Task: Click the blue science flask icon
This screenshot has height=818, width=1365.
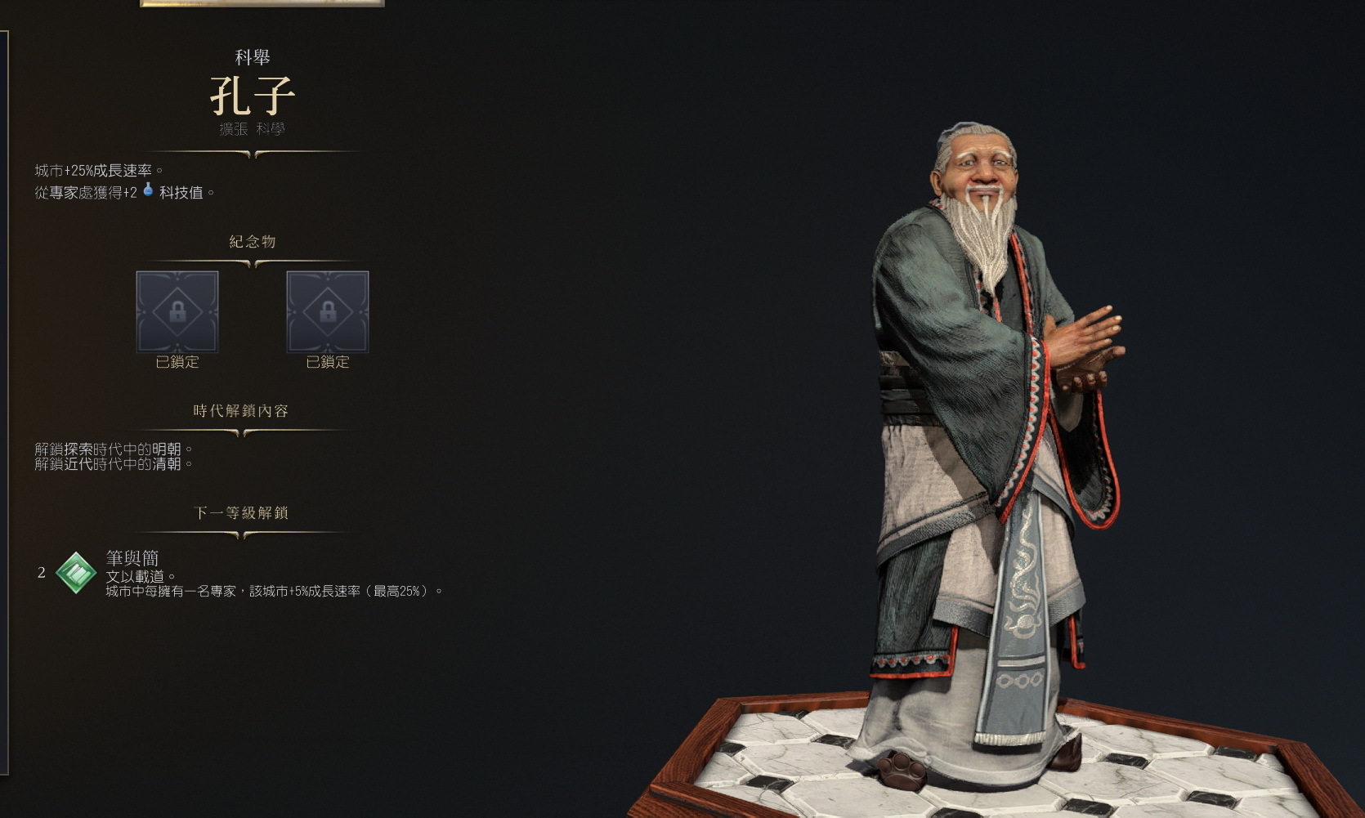Action: tap(148, 190)
